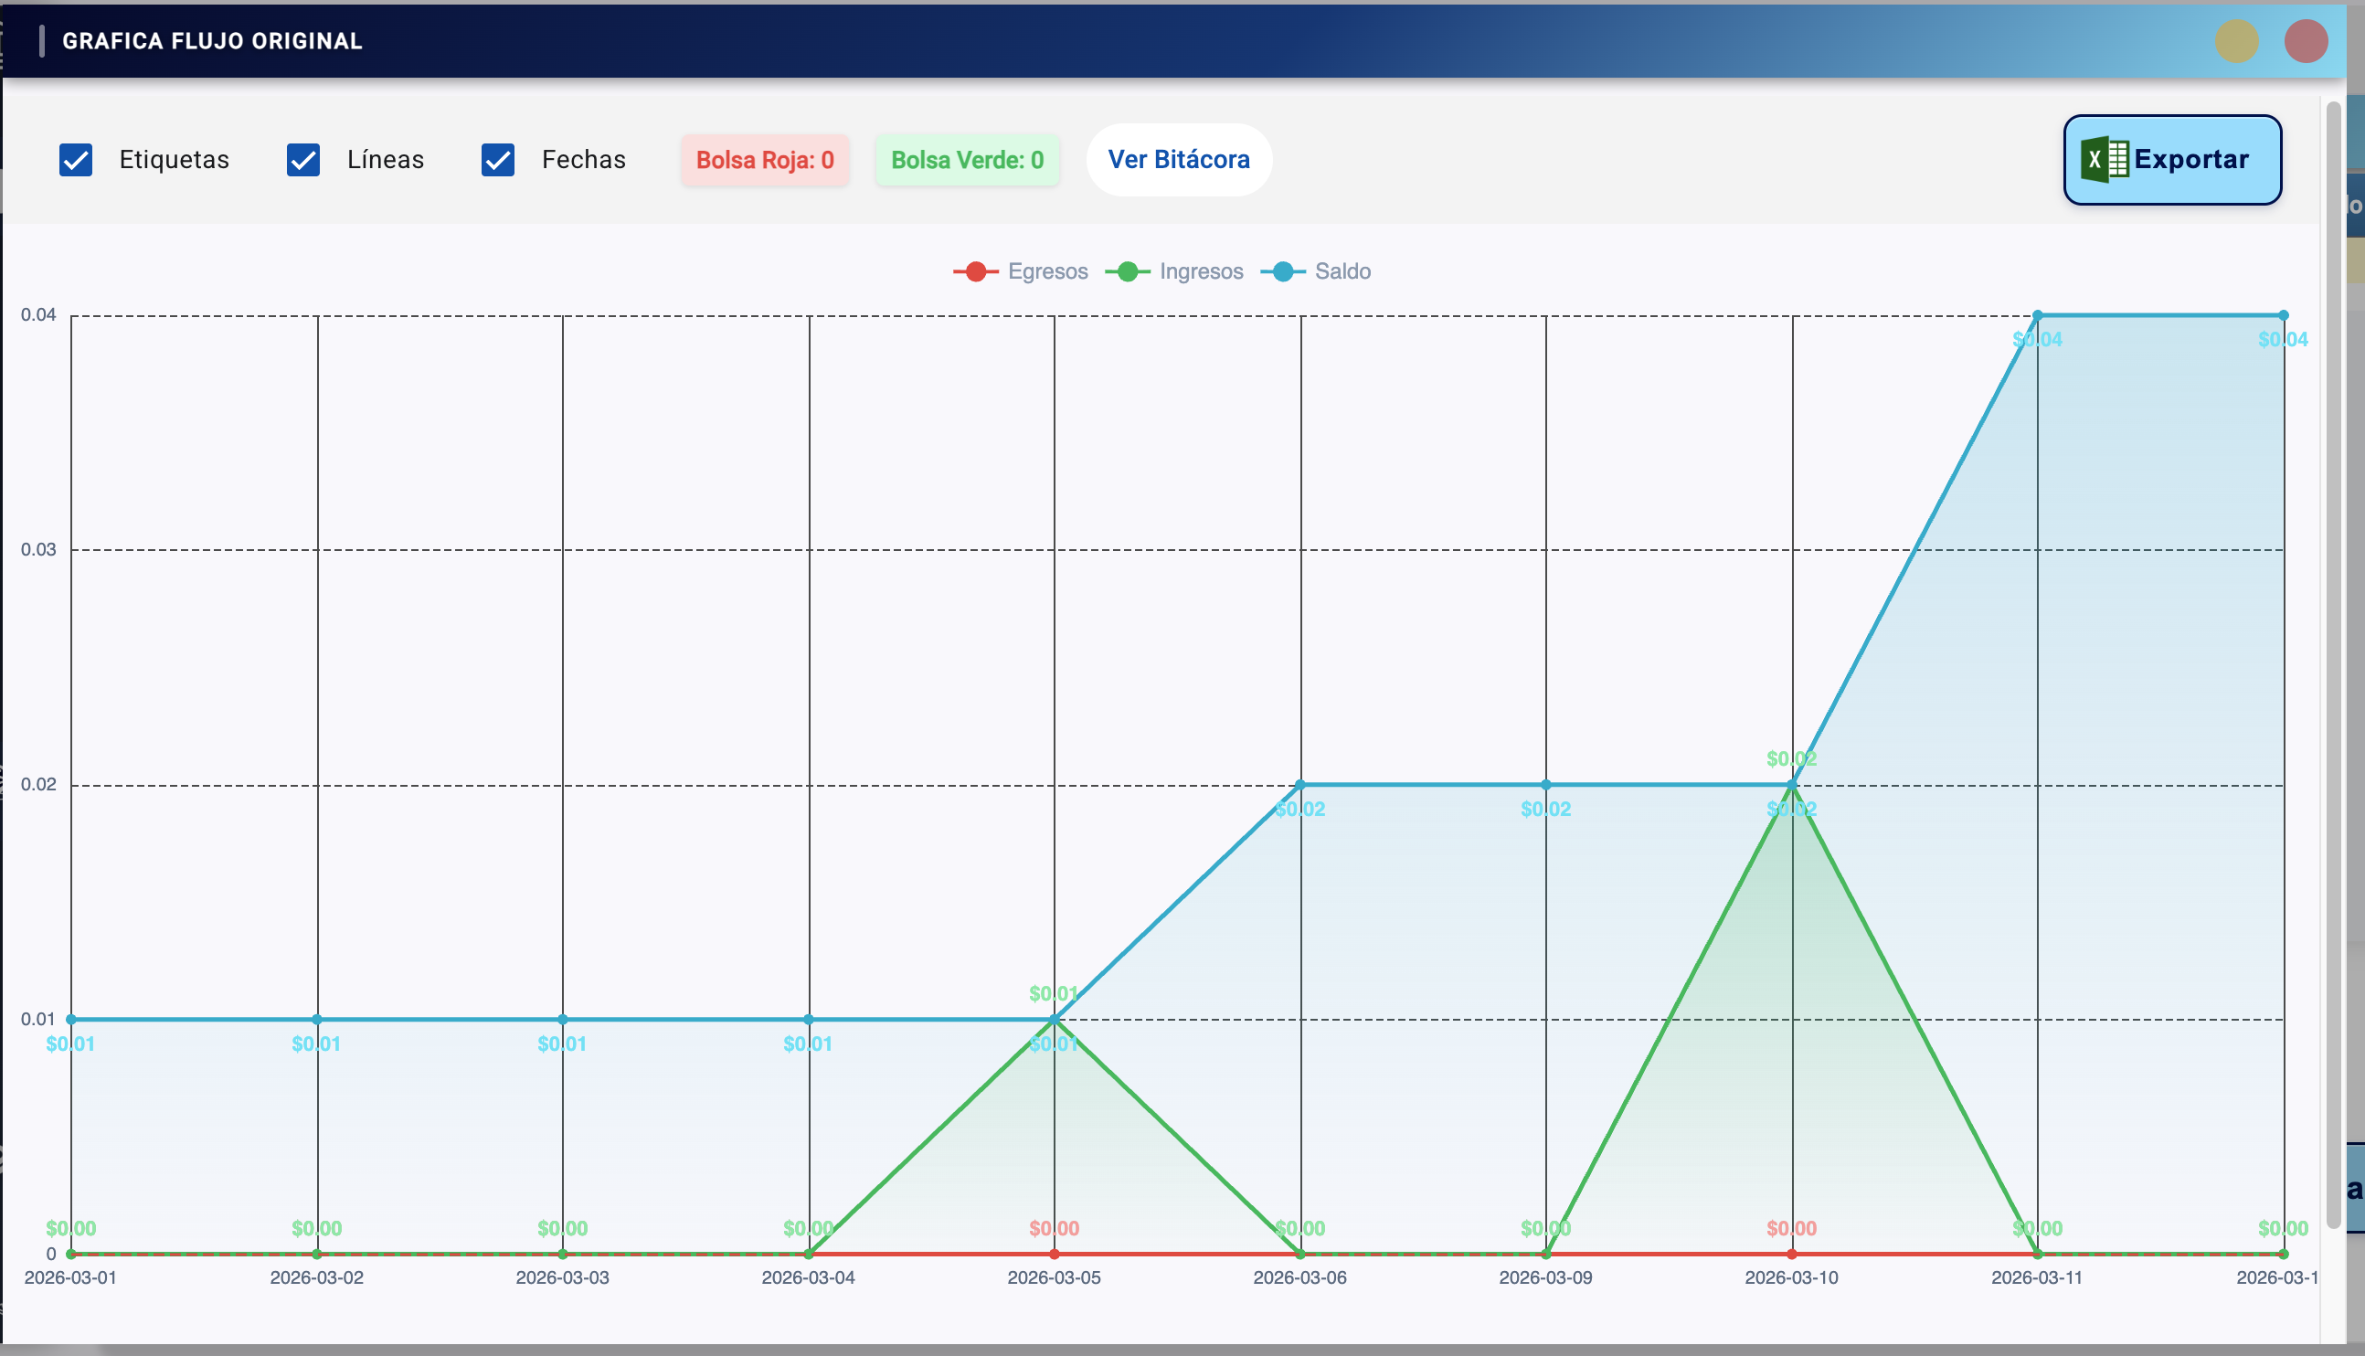Uncheck the Líneas checkbox
Image resolution: width=2365 pixels, height=1356 pixels.
(303, 159)
